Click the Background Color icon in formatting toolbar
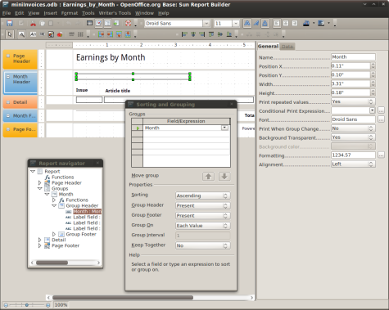Viewport: 389px width, 310px height. coord(321,24)
